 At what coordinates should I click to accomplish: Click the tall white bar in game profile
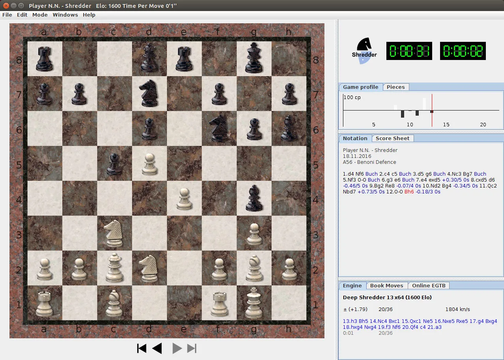425,104
